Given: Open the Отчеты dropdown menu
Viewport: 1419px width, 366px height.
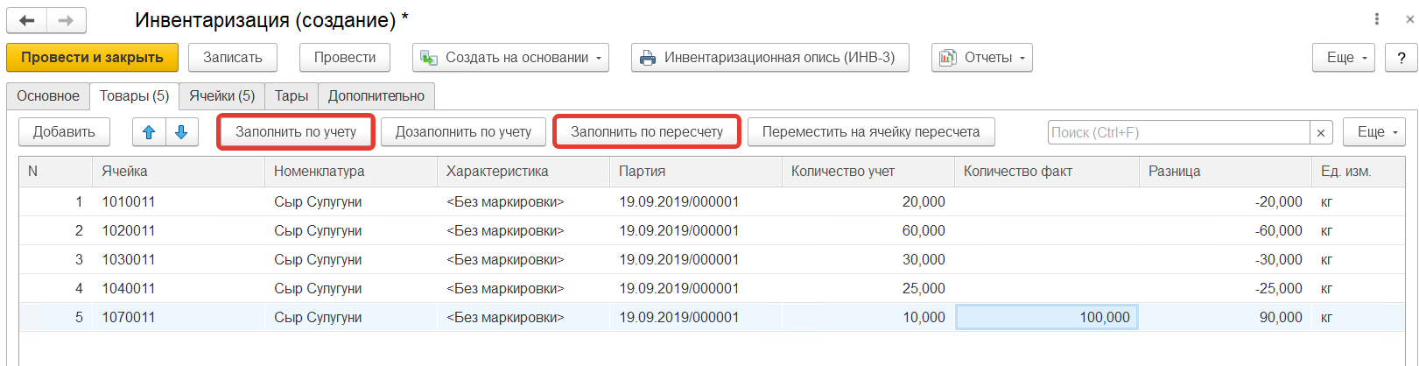Looking at the screenshot, I should click(x=981, y=58).
